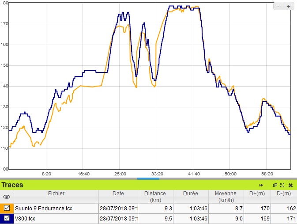
Task: Sort by the Fichier column header
Action: tap(56, 194)
